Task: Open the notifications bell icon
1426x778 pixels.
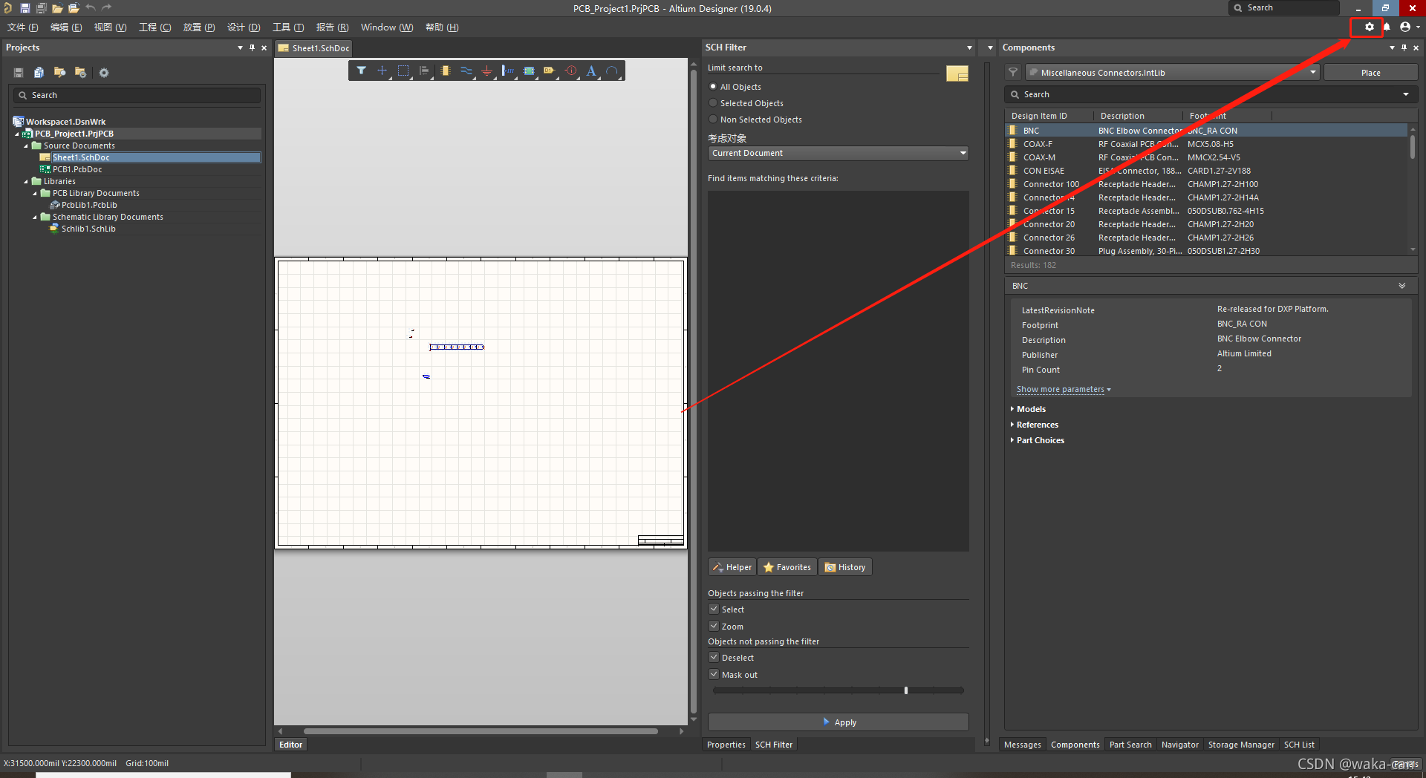Action: pyautogui.click(x=1387, y=27)
